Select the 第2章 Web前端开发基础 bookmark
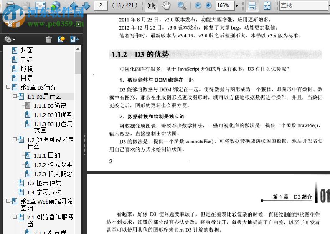 [47, 204]
